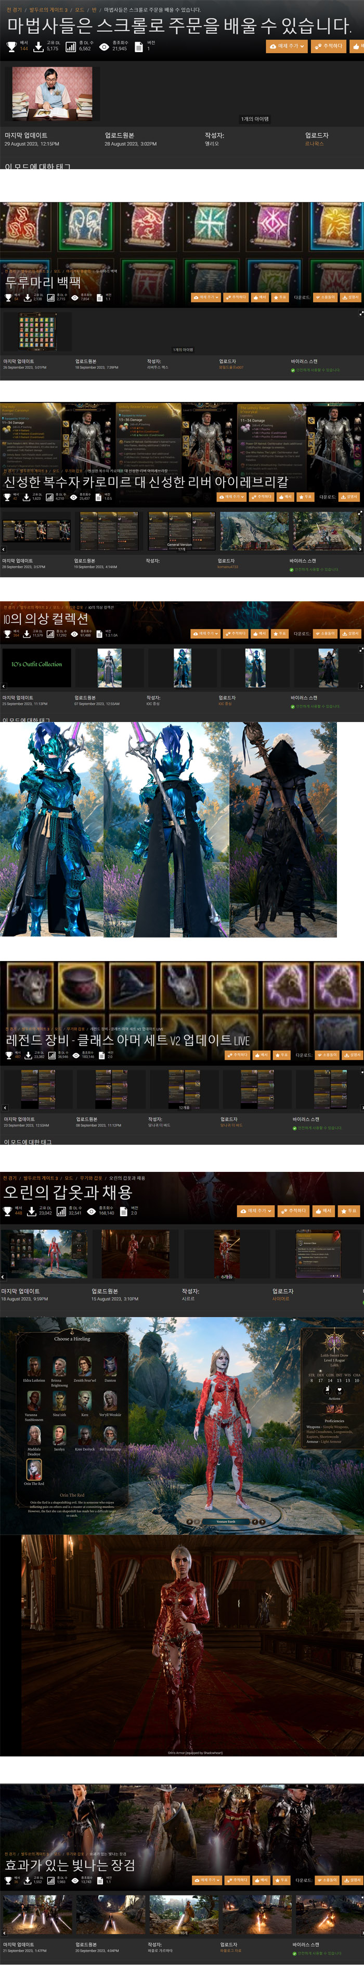Image resolution: width=364 pixels, height=1985 pixels.
Task: Click the bar chart icon on 레전드 장비 stats
Action: [53, 1055]
